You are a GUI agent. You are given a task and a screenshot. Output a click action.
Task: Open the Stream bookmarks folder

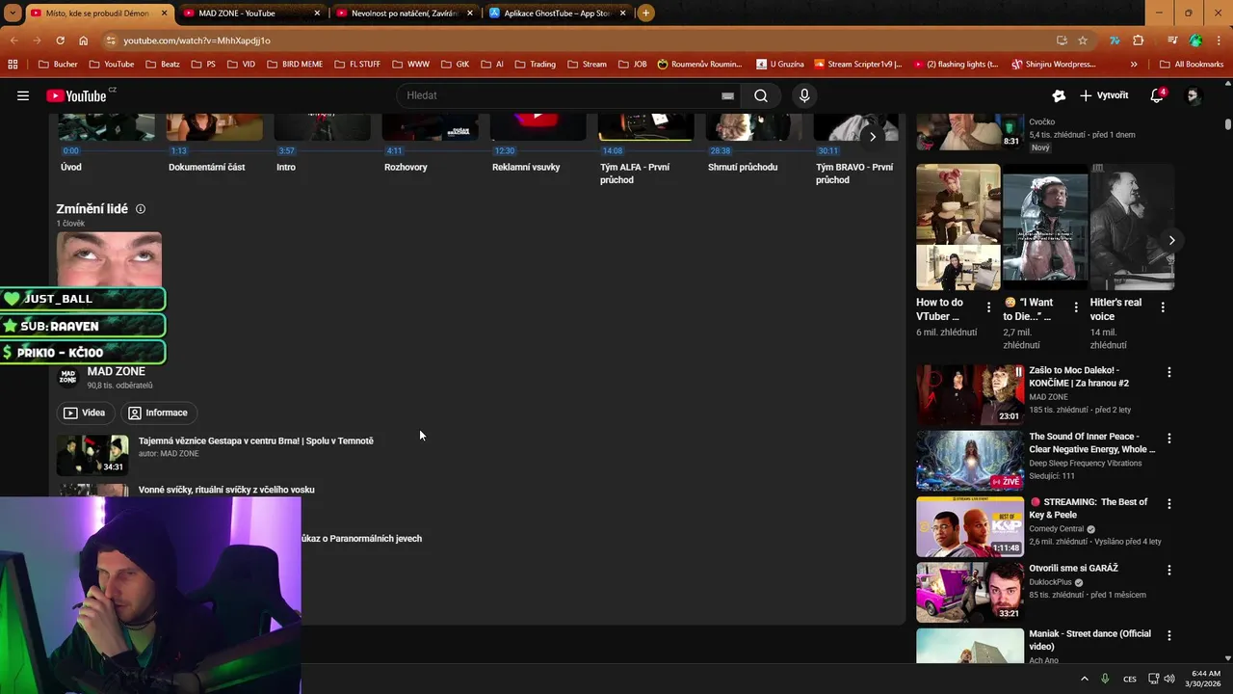[x=588, y=65]
